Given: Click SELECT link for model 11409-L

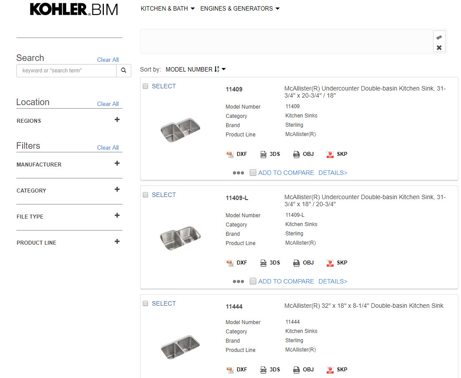Looking at the screenshot, I should tap(164, 195).
